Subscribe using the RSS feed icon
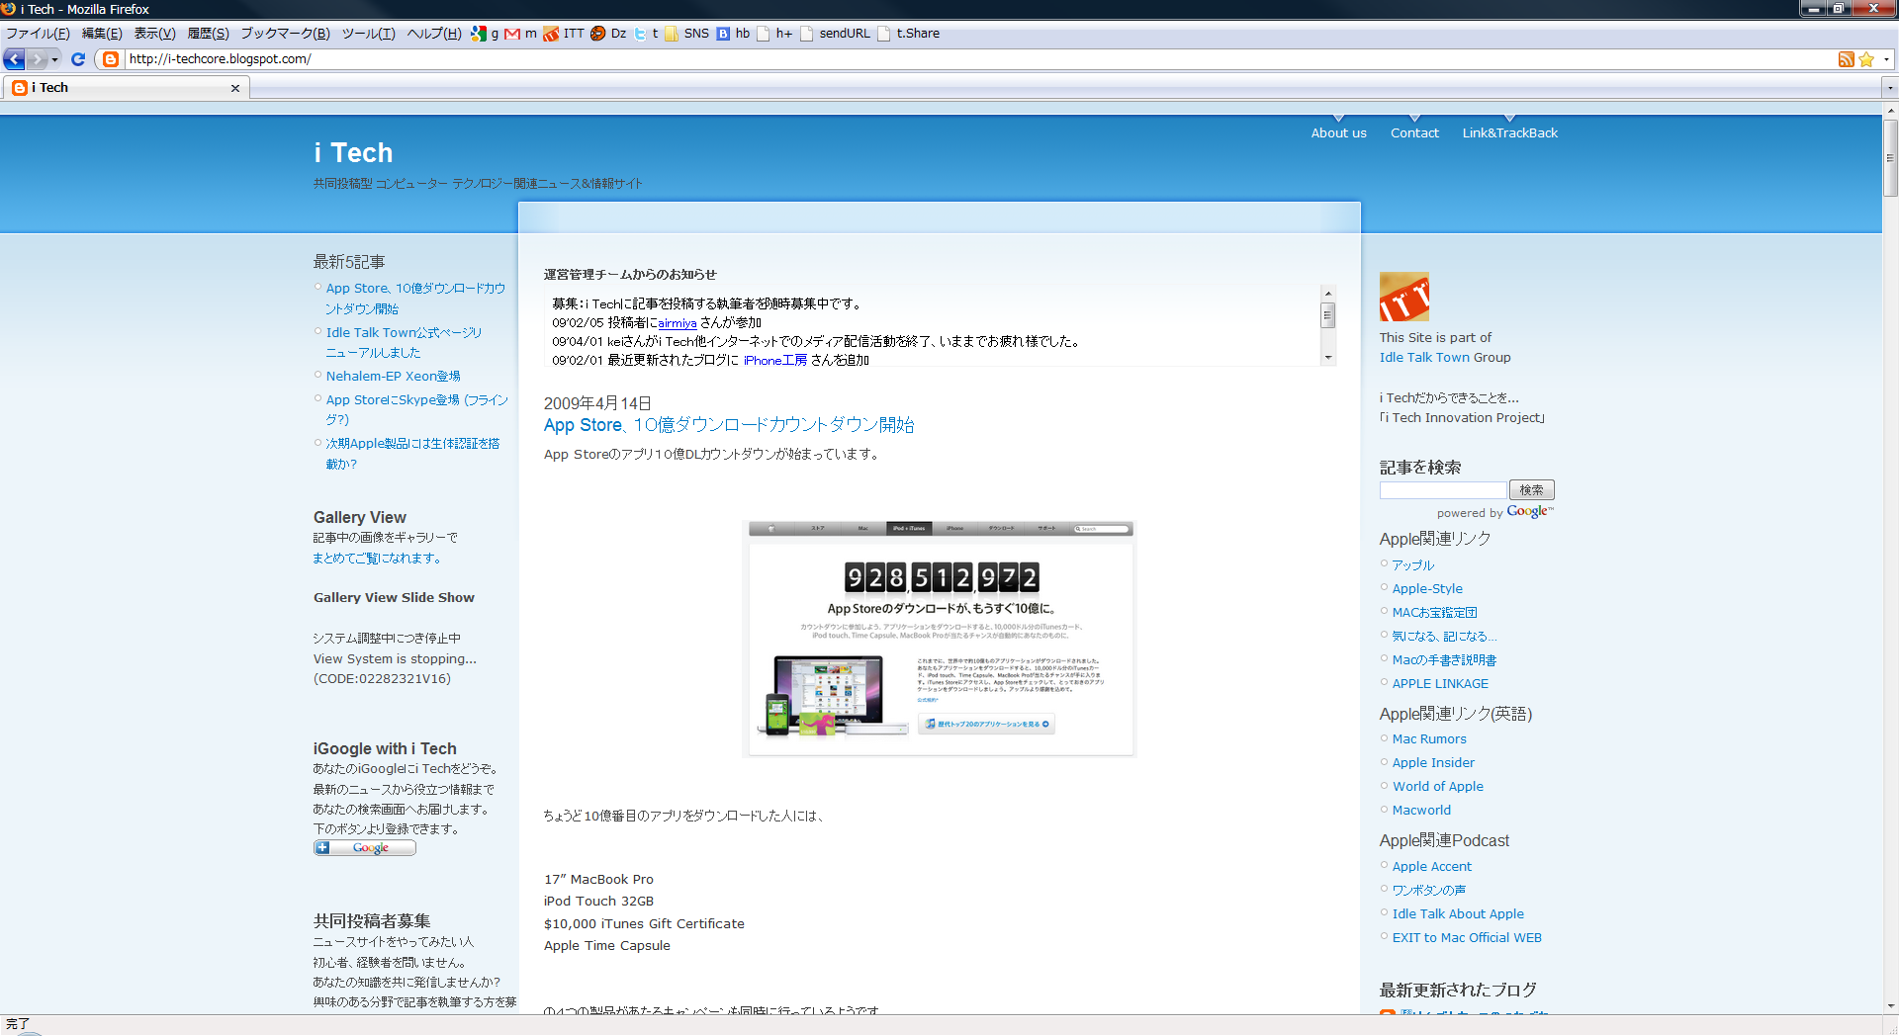This screenshot has height=1036, width=1899. 1846,59
